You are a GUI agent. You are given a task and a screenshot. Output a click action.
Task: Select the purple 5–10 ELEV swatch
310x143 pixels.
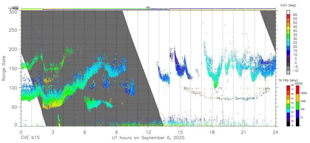pos(288,56)
